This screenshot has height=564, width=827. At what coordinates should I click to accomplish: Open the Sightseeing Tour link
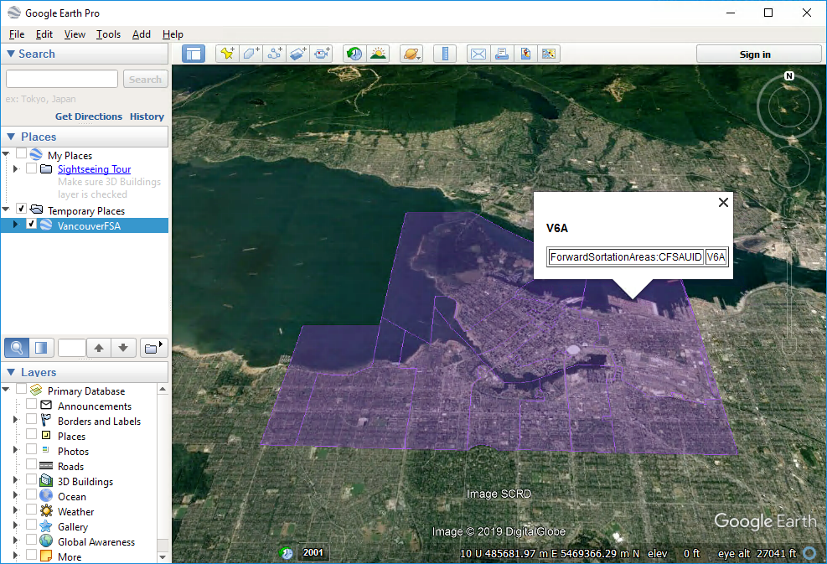point(94,168)
